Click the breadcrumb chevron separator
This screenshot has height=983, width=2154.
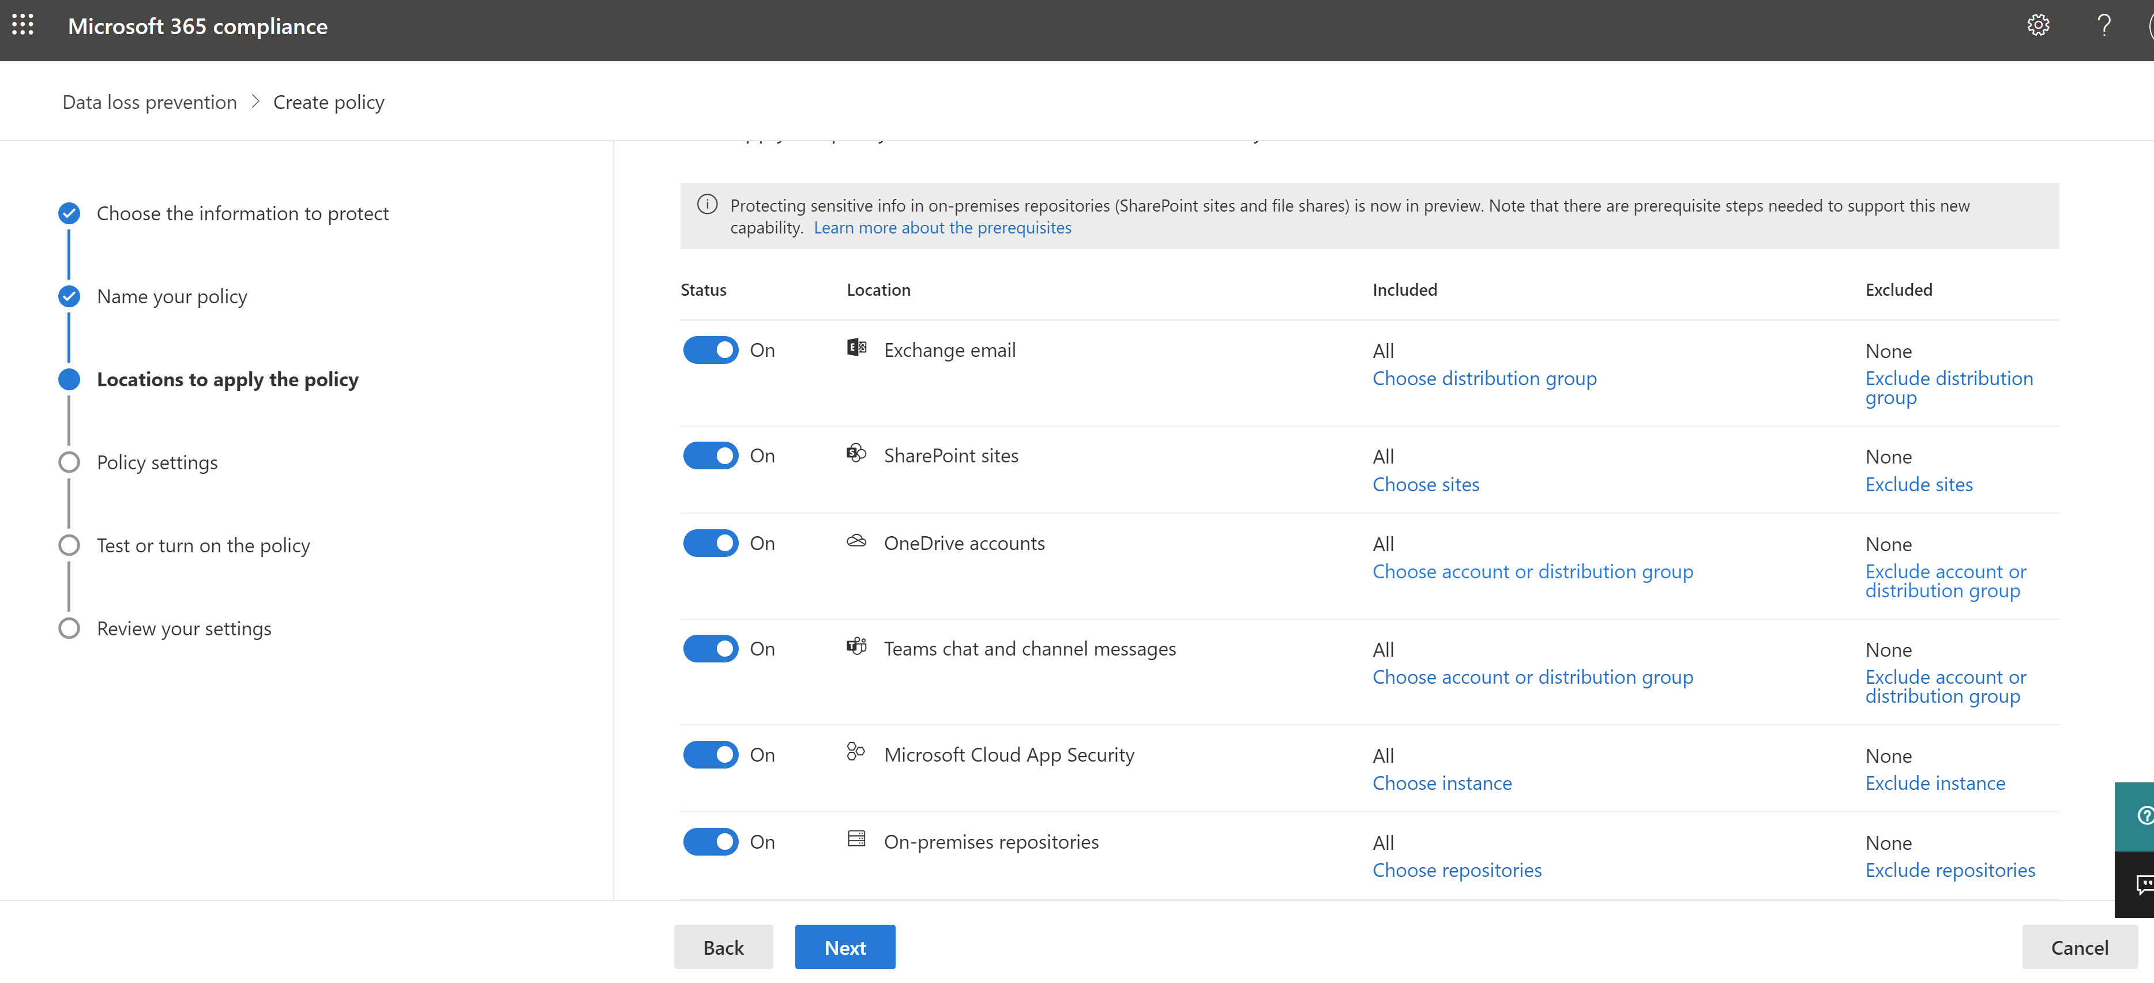[255, 102]
